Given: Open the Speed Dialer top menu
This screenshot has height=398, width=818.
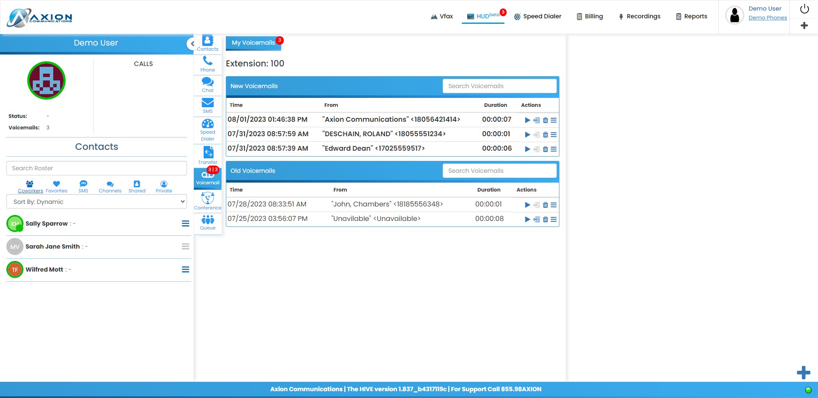Looking at the screenshot, I should (x=538, y=16).
